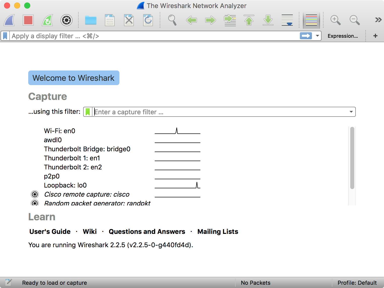Click the display filter input field
The image size is (384, 288).
pyautogui.click(x=154, y=36)
